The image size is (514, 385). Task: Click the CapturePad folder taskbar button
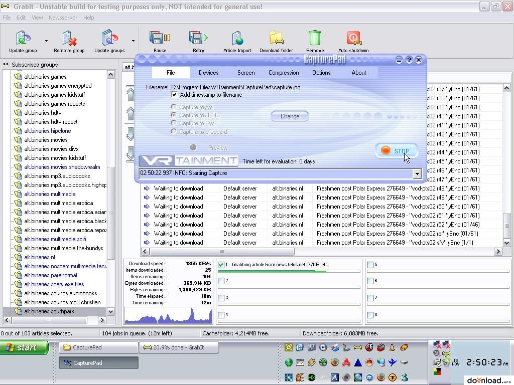(x=98, y=347)
